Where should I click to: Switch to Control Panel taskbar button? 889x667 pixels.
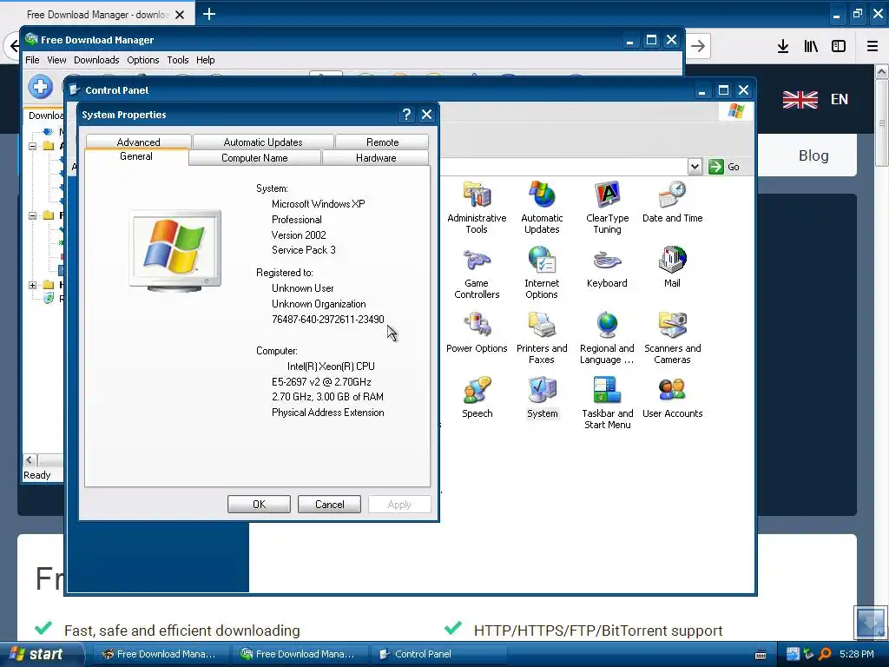point(439,654)
